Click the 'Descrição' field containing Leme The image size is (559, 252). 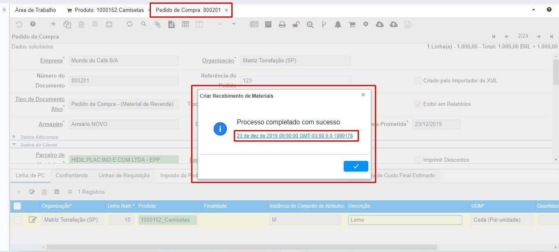[405, 220]
